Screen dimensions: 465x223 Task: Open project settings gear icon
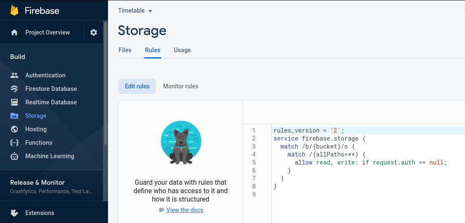pos(94,32)
